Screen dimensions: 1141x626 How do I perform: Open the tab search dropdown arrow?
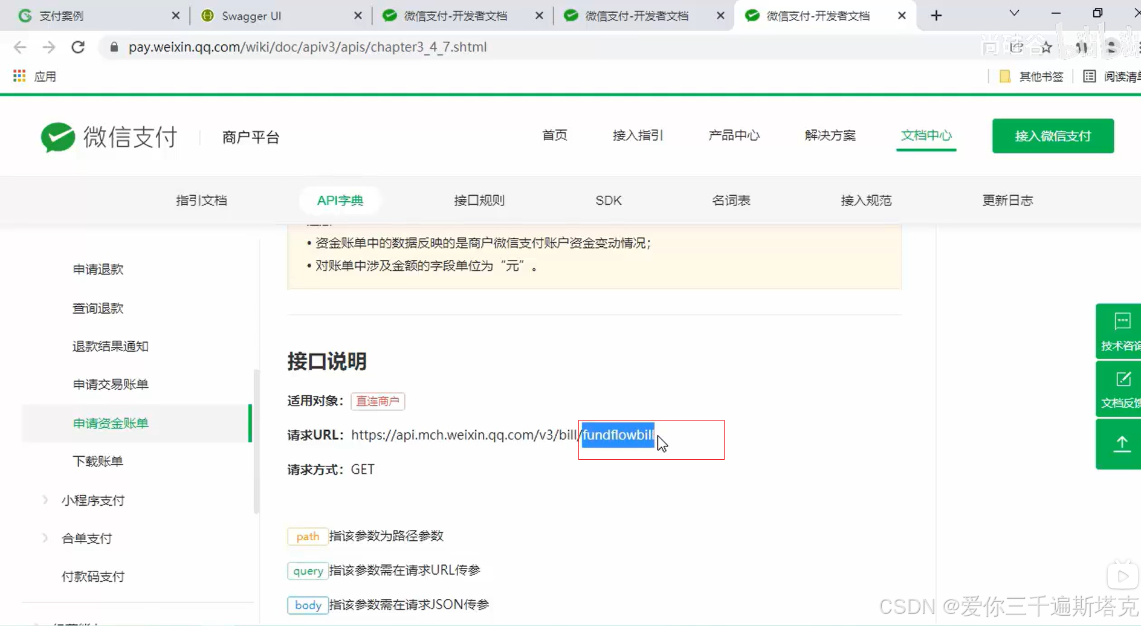(x=1014, y=13)
